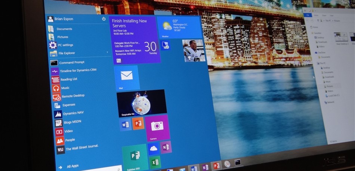The image size is (355, 171).
Task: Open the Brian Espon user account menu
Action: tap(61, 19)
